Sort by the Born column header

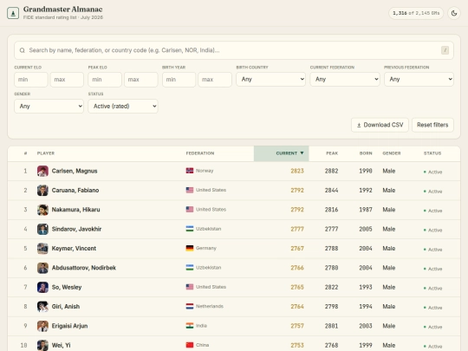(366, 153)
